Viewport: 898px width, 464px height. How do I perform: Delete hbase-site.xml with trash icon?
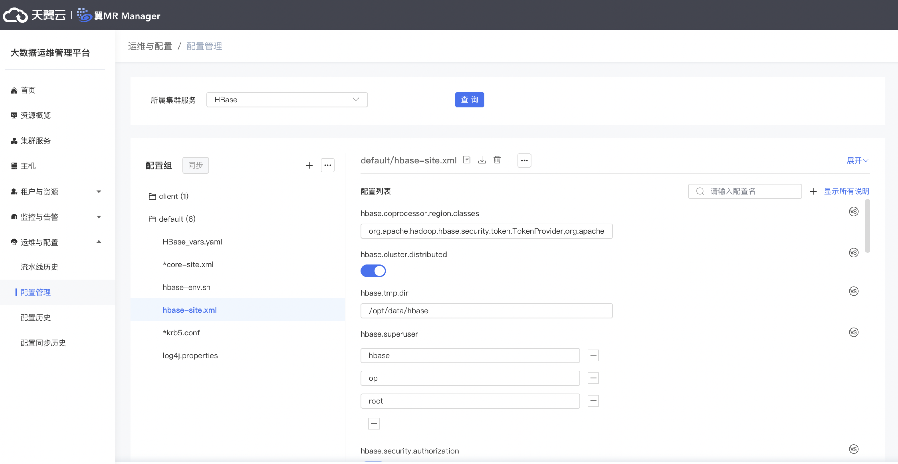click(497, 160)
